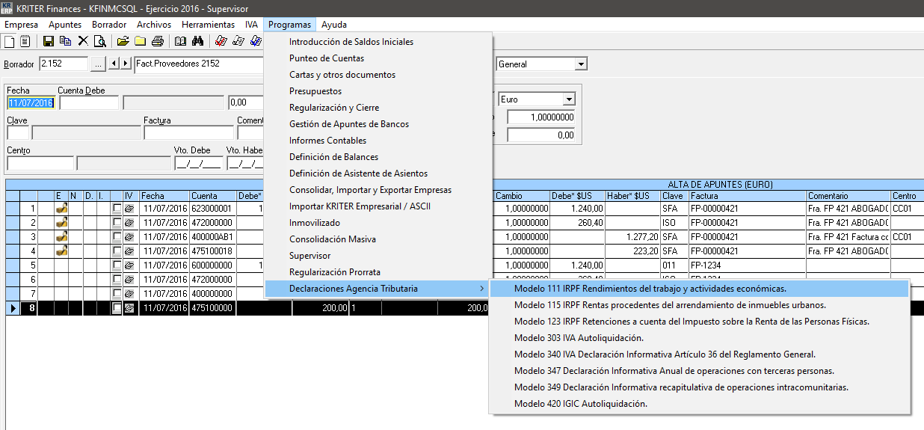Click the Fecha date input field

pos(31,103)
